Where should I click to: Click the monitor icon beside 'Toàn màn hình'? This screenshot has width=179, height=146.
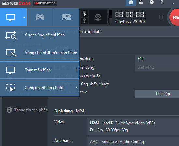tap(10, 70)
